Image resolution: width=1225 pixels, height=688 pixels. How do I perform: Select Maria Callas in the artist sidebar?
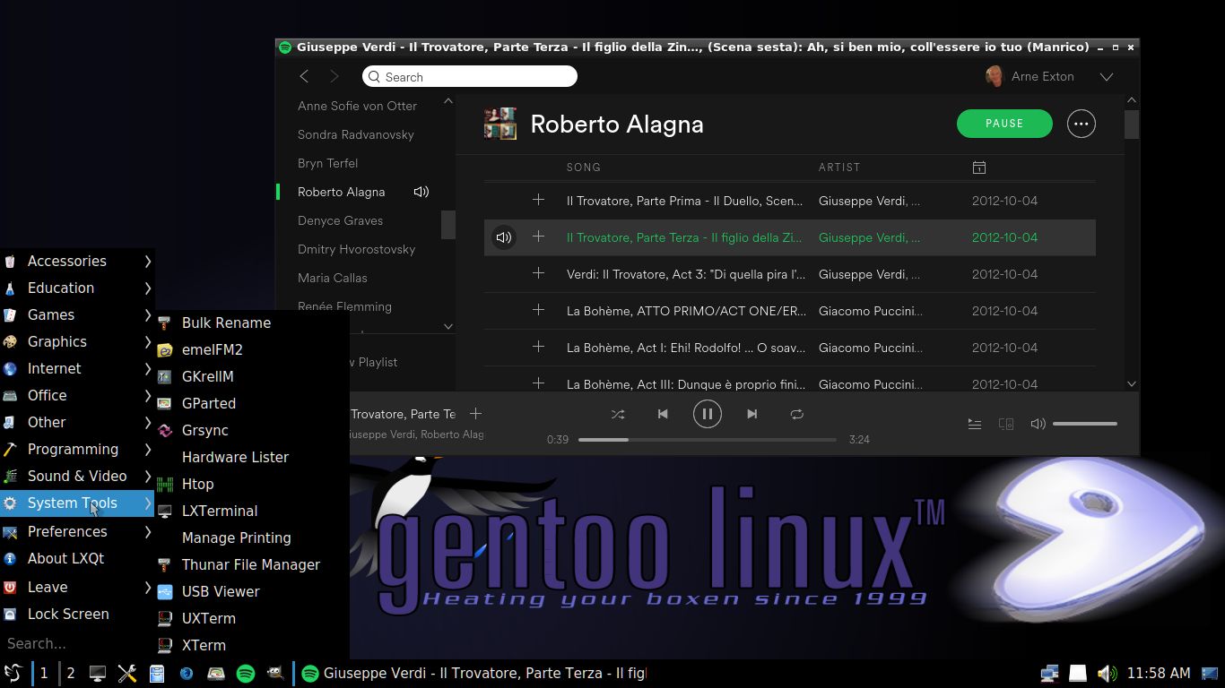(x=332, y=278)
